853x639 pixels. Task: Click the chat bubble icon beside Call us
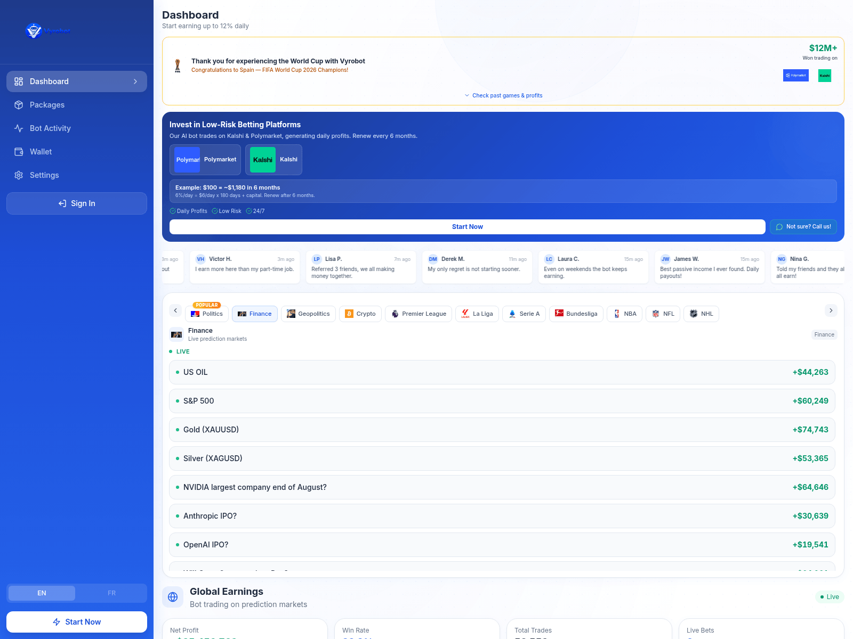coord(779,227)
